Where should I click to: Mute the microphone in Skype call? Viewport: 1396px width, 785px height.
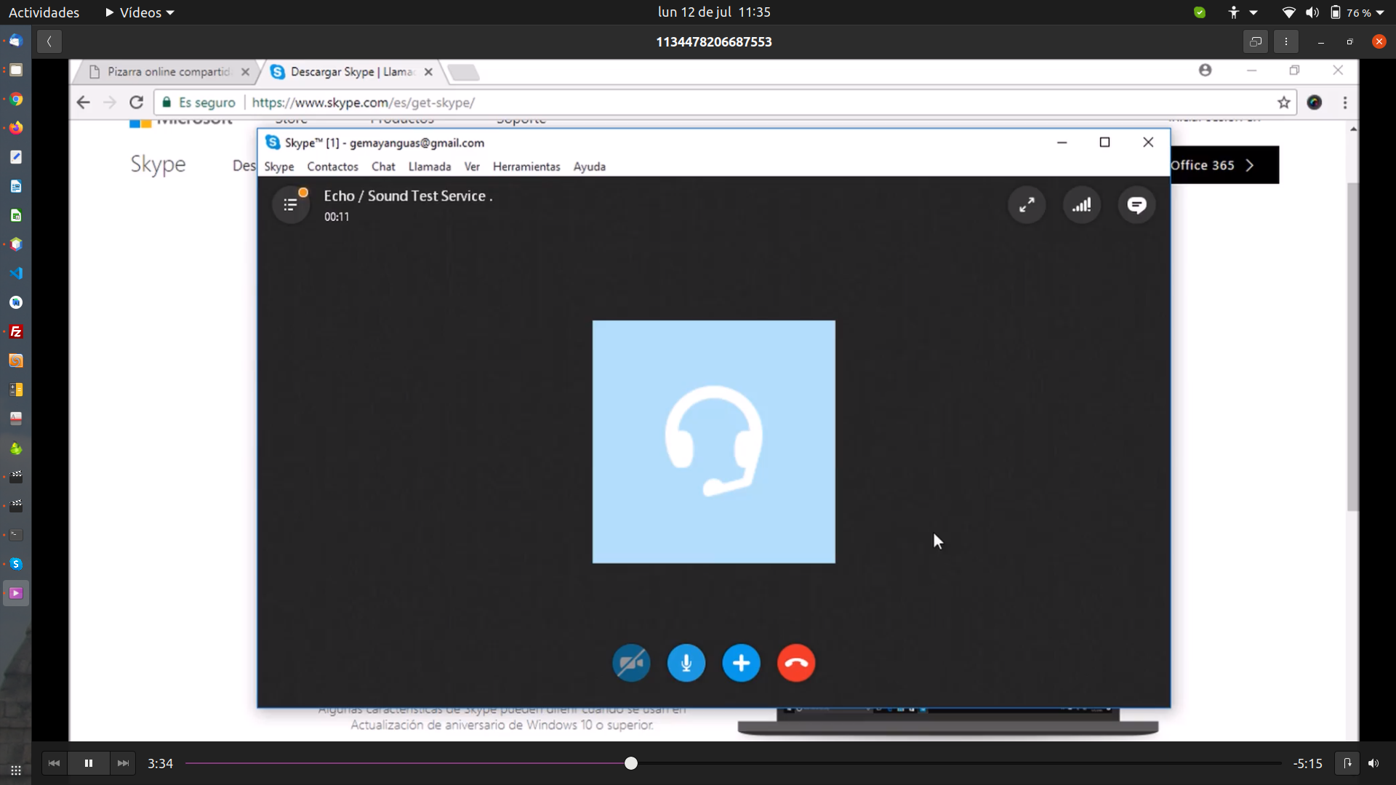pos(686,663)
